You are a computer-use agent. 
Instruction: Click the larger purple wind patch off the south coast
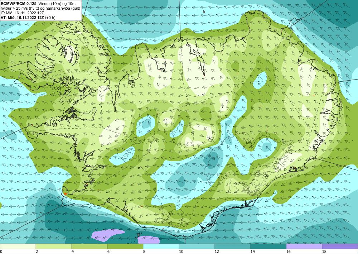tap(107, 235)
